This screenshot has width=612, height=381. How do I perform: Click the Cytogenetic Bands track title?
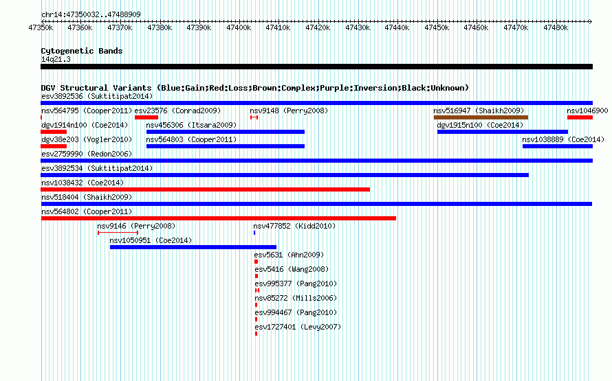point(82,51)
